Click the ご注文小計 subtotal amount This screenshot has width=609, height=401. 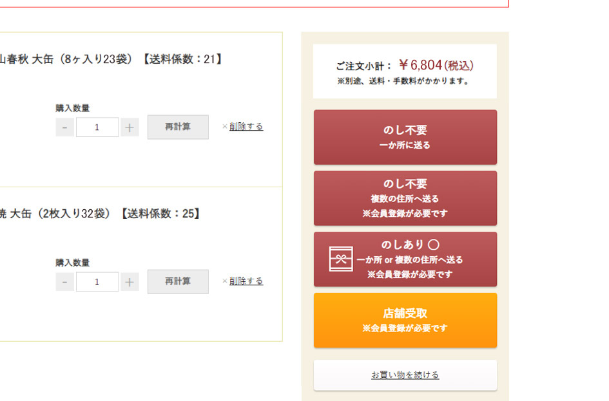[x=420, y=65]
